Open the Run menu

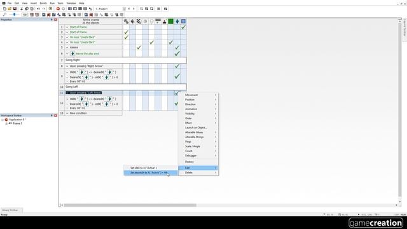pos(52,3)
